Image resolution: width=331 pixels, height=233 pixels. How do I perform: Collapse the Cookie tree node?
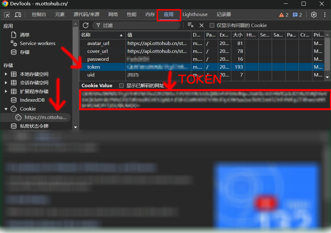[6, 109]
